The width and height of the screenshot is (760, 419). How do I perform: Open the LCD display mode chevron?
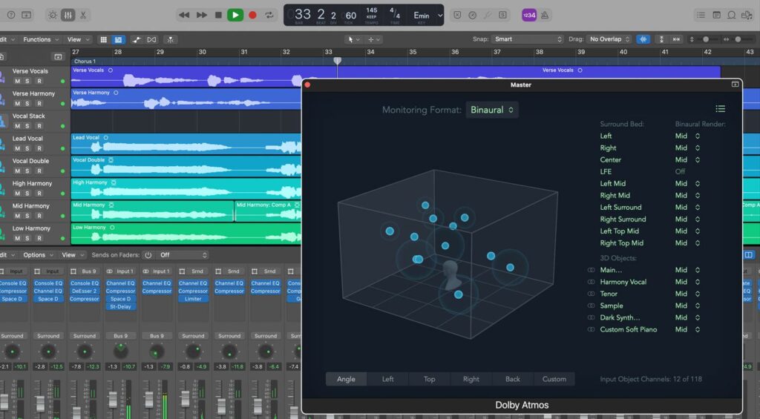point(440,15)
